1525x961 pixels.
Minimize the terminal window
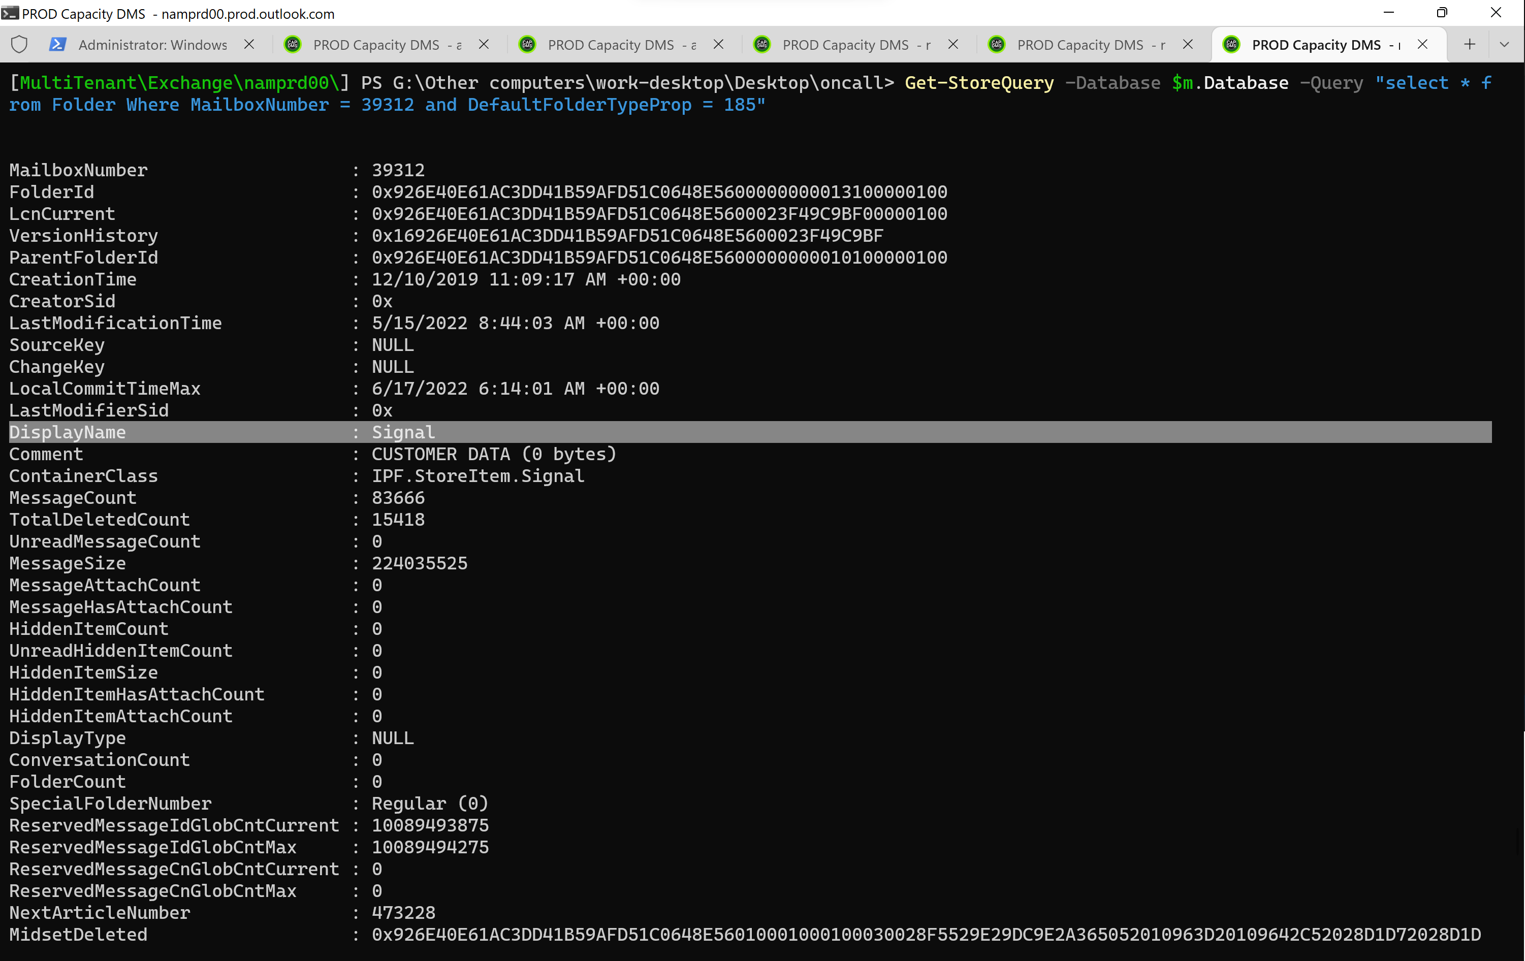[1389, 13]
